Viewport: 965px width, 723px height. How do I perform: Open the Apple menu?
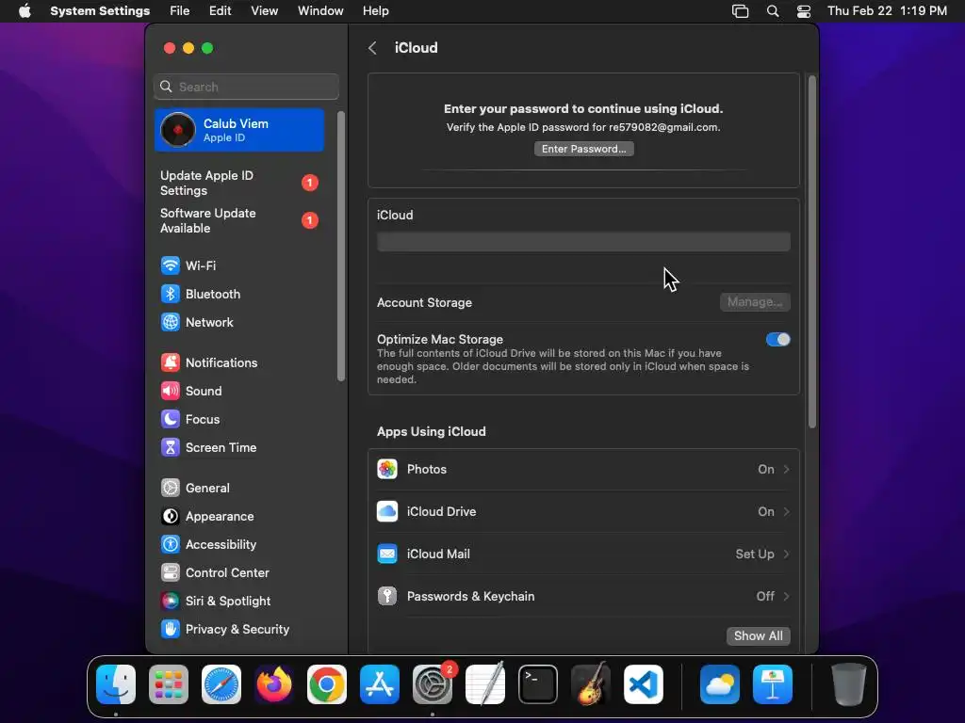25,11
